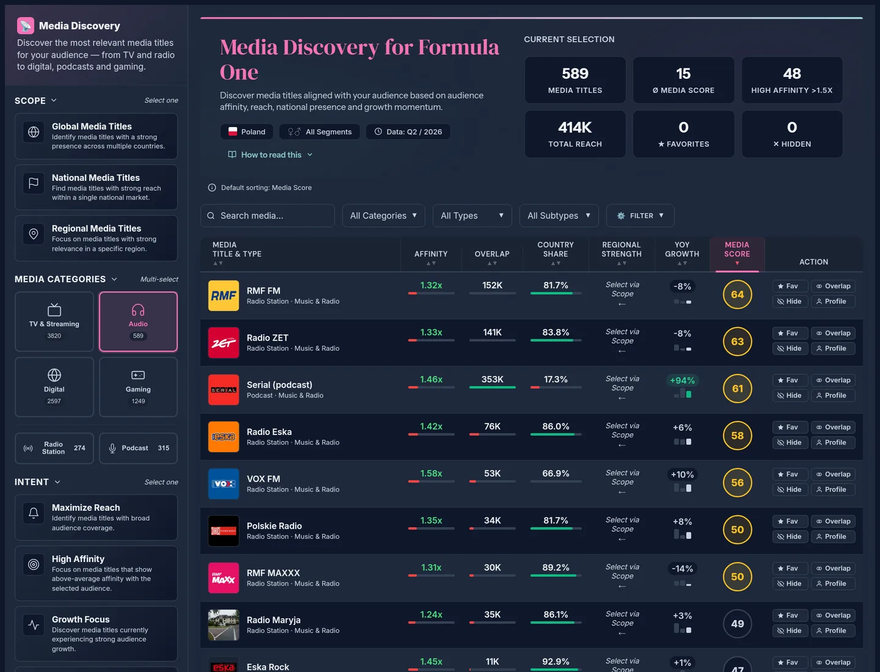Click the flag icon of National Media Titles
880x672 pixels.
click(34, 183)
